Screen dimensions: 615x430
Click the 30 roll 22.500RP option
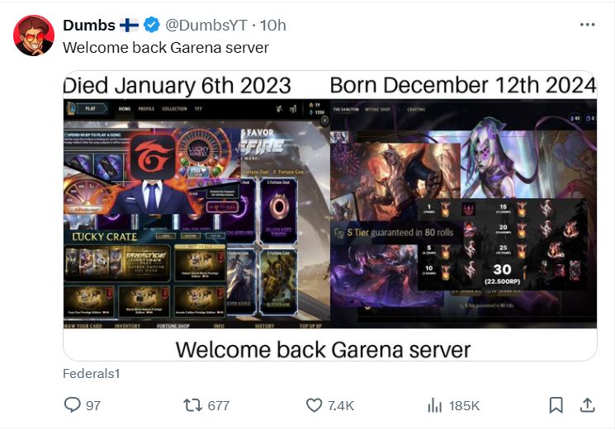tap(502, 274)
